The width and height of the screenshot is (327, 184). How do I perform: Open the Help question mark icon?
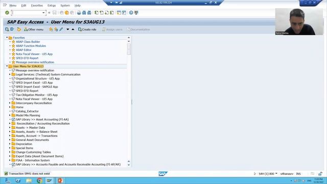click(131, 13)
